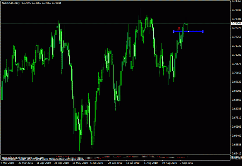Click the 0.66460 price axis label

click(x=237, y=135)
